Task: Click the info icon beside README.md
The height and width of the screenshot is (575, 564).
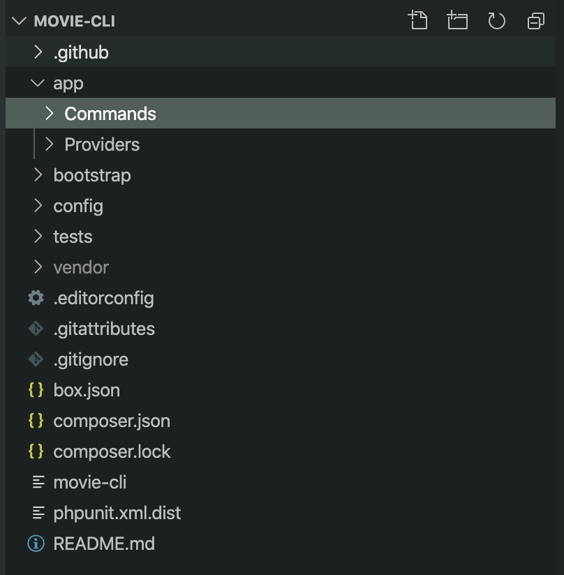Action: pos(36,544)
